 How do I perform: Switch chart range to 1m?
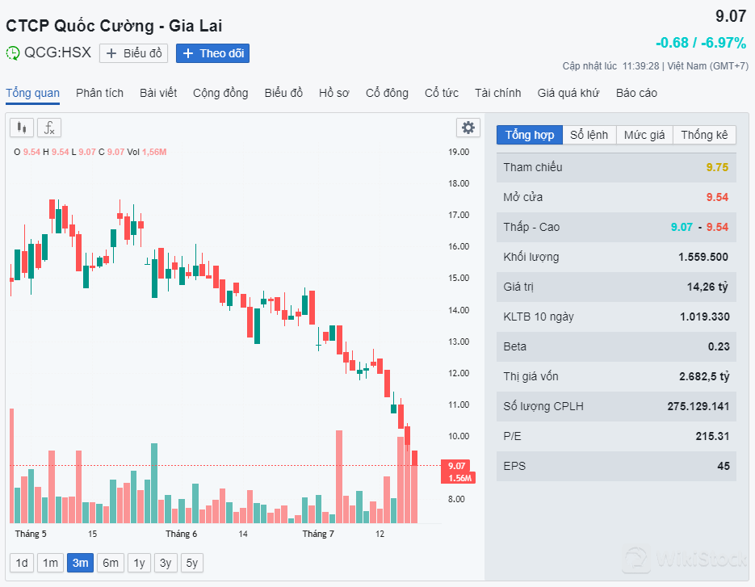coord(50,563)
